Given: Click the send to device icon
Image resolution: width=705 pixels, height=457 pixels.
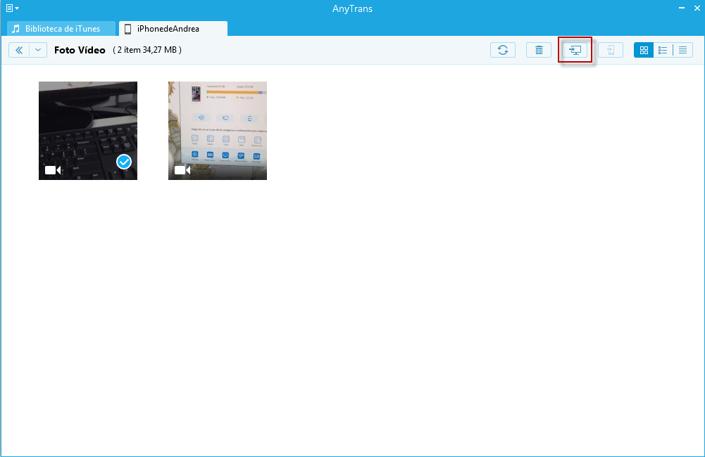Looking at the screenshot, I should (611, 50).
